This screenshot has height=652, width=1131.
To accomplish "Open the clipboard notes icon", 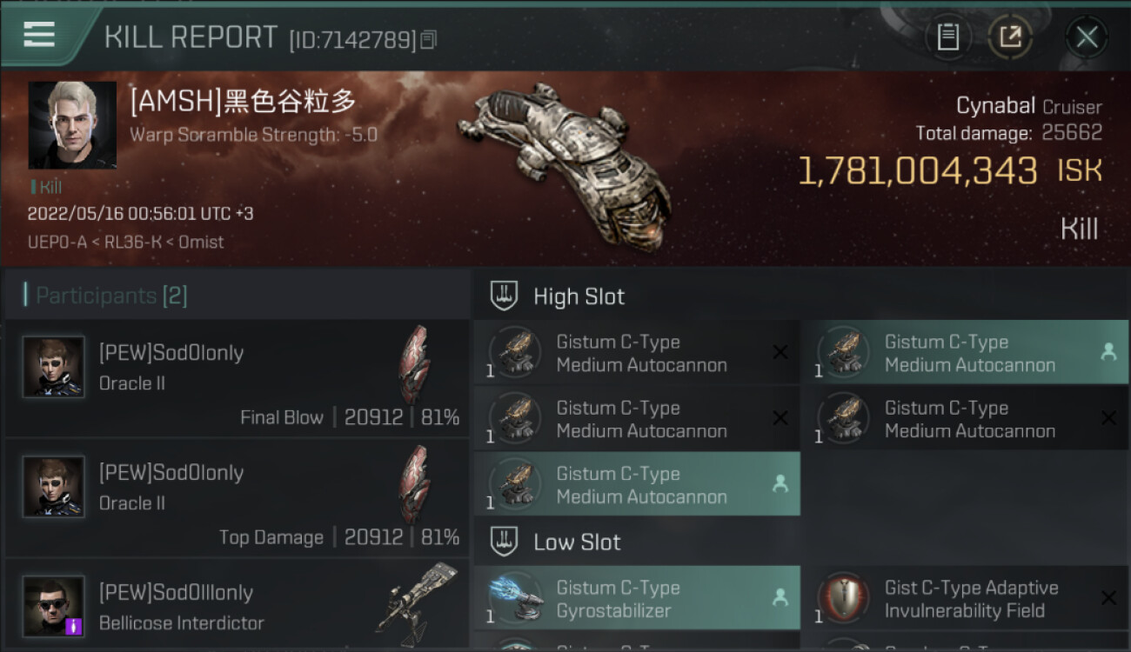I will [x=948, y=37].
